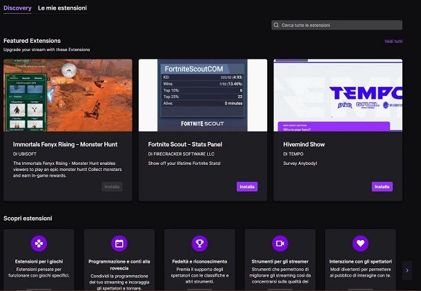The width and height of the screenshot is (421, 291).
Task: Install the Hivemind Show extension
Action: point(382,187)
